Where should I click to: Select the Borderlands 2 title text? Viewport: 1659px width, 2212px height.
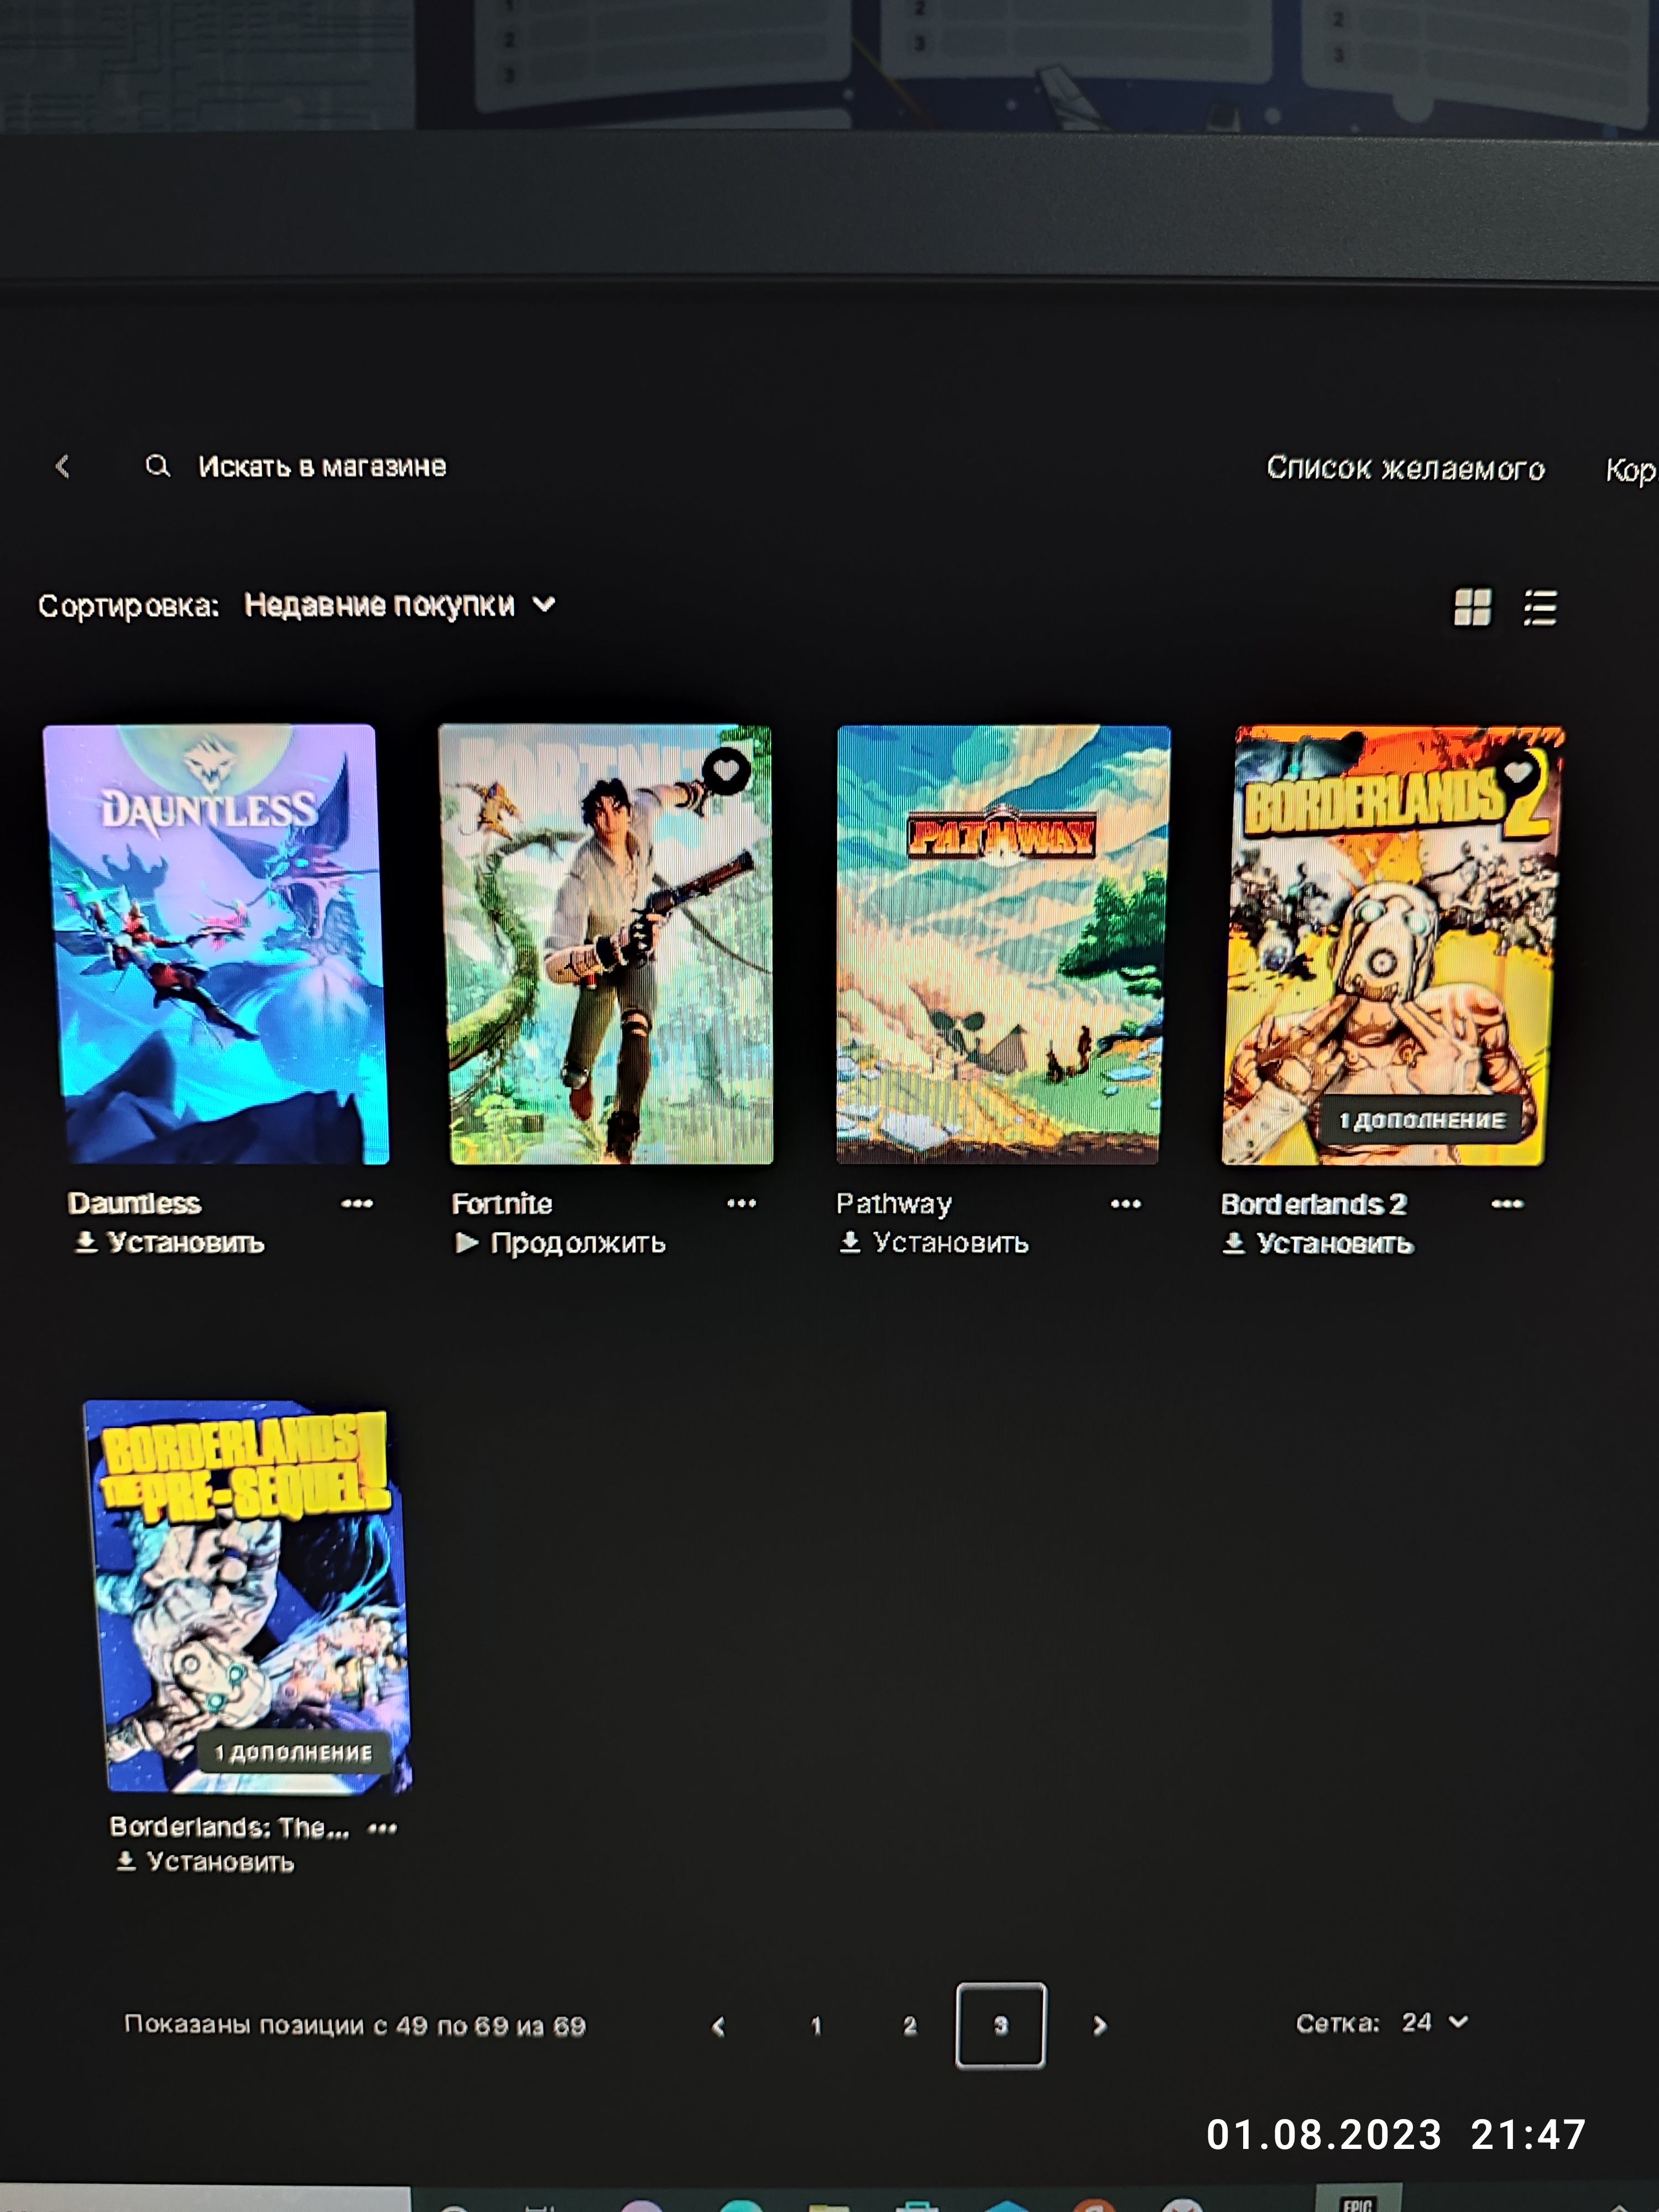[x=1313, y=1204]
